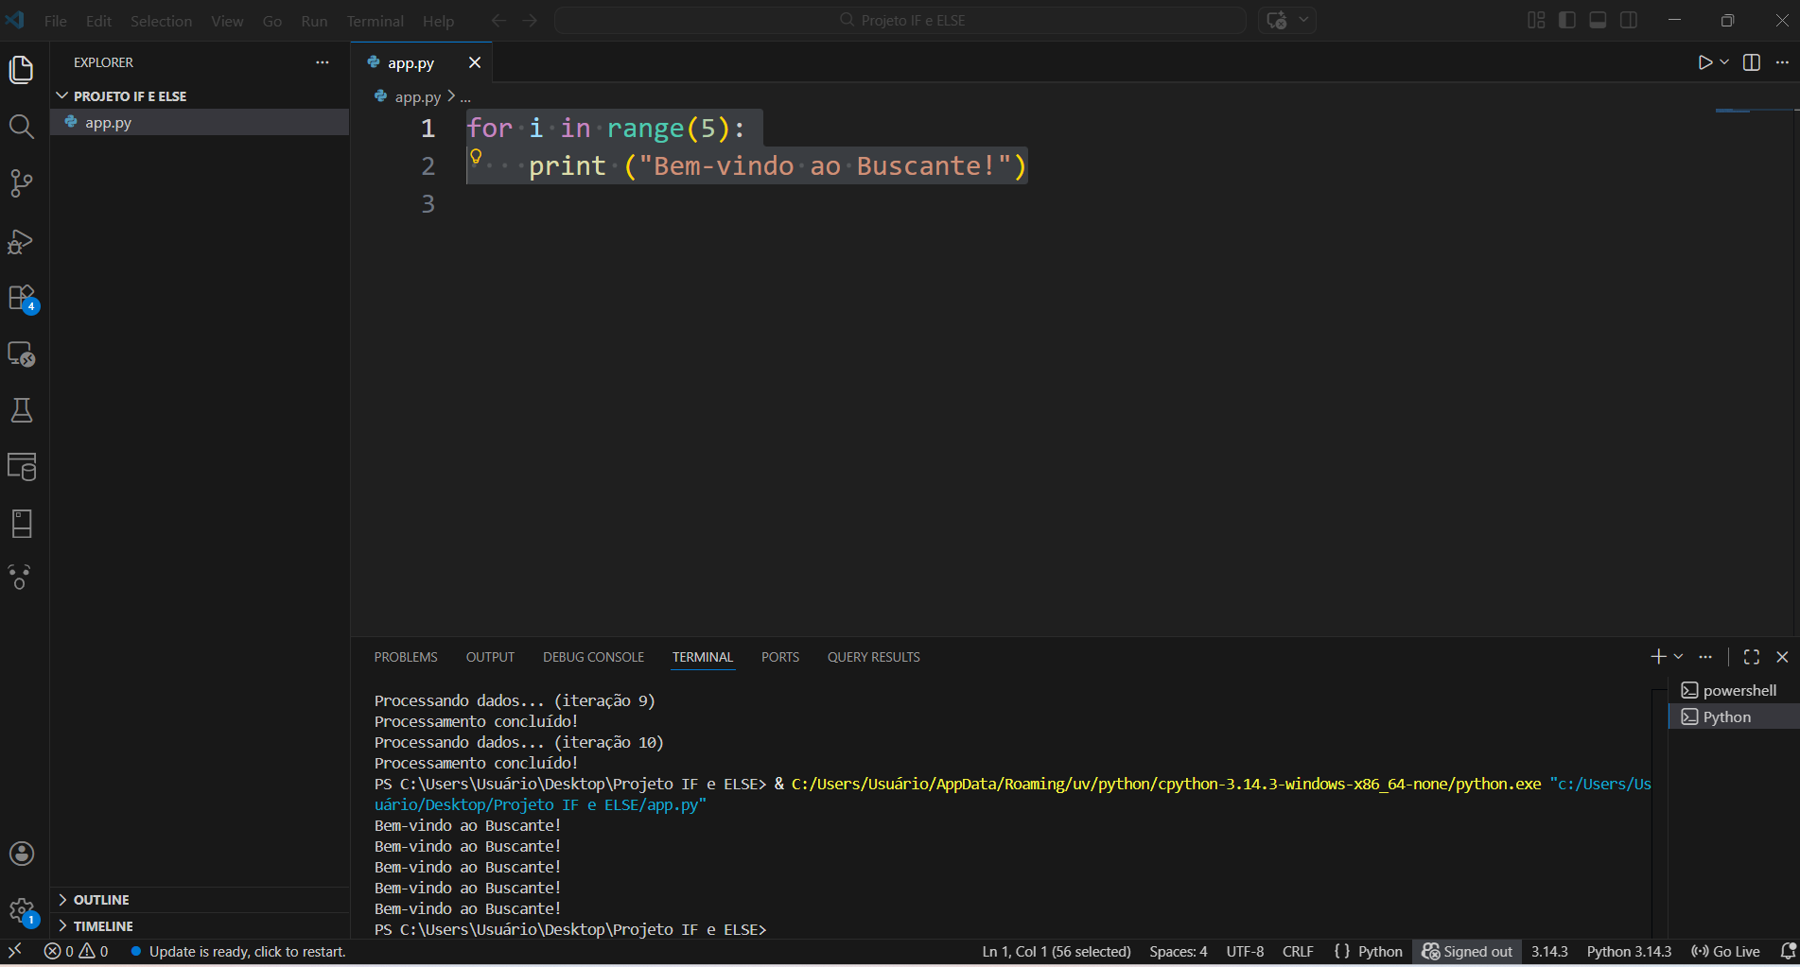Open the Source Control view

21,183
